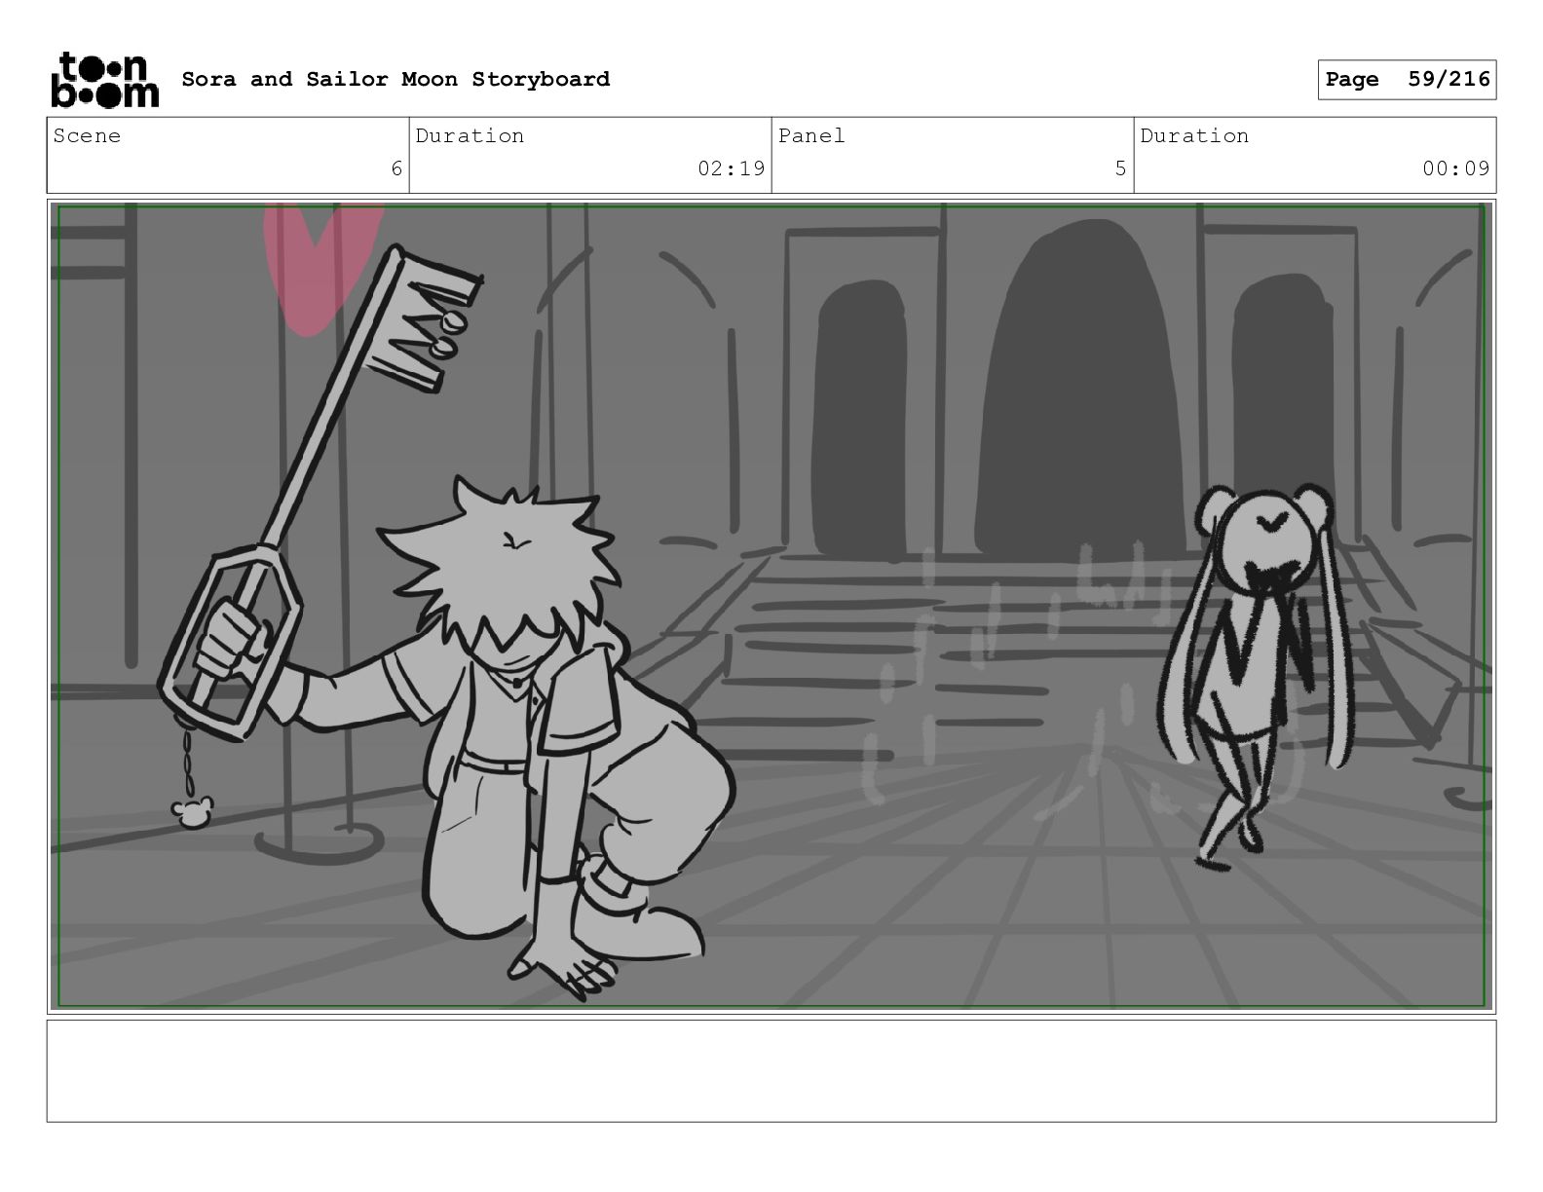Click the Toon Boom logo
The image size is (1543, 1192).
pyautogui.click(x=104, y=79)
